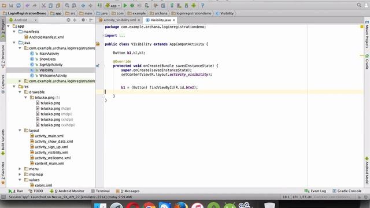Click the Scroll from Source target icon
The width and height of the screenshot is (370, 208).
68,20
